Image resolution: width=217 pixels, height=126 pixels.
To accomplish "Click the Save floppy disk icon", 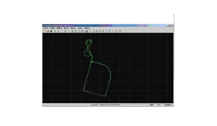I will click(51, 31).
